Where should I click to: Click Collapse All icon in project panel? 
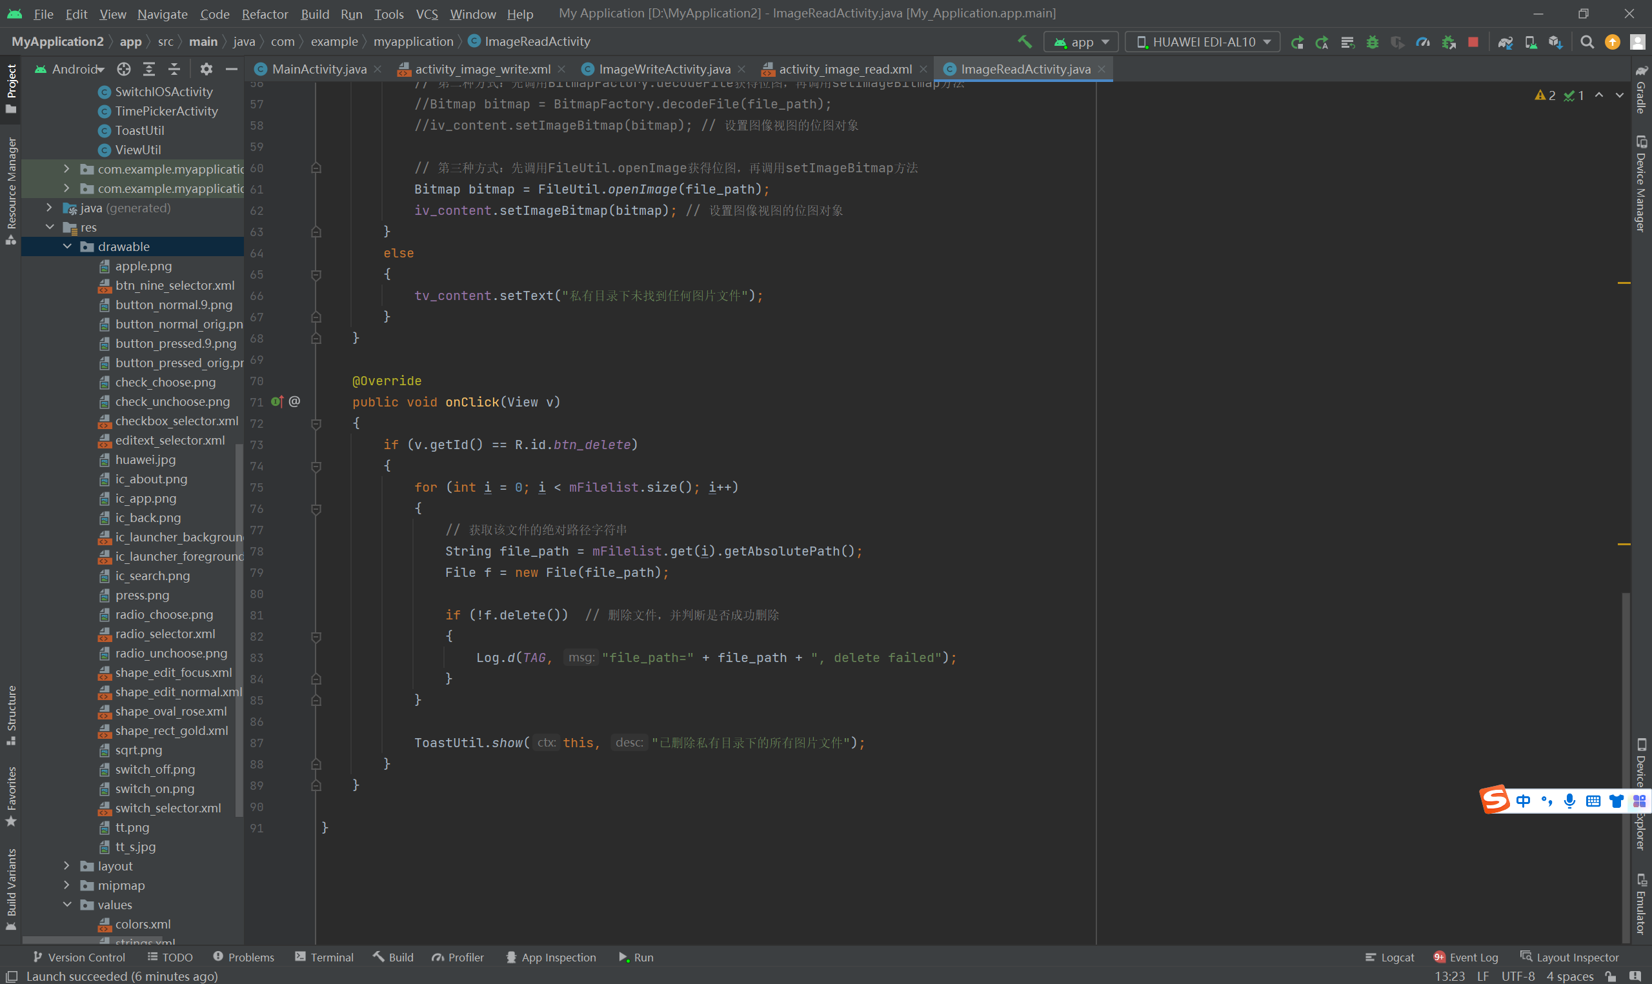(x=174, y=69)
